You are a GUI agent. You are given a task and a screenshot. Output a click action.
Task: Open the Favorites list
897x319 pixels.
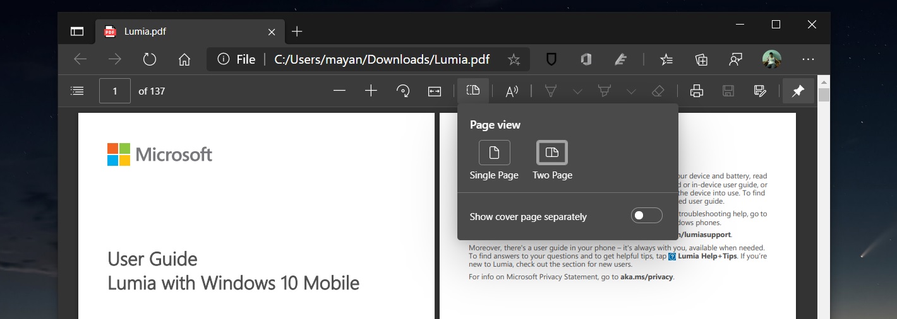(x=666, y=59)
